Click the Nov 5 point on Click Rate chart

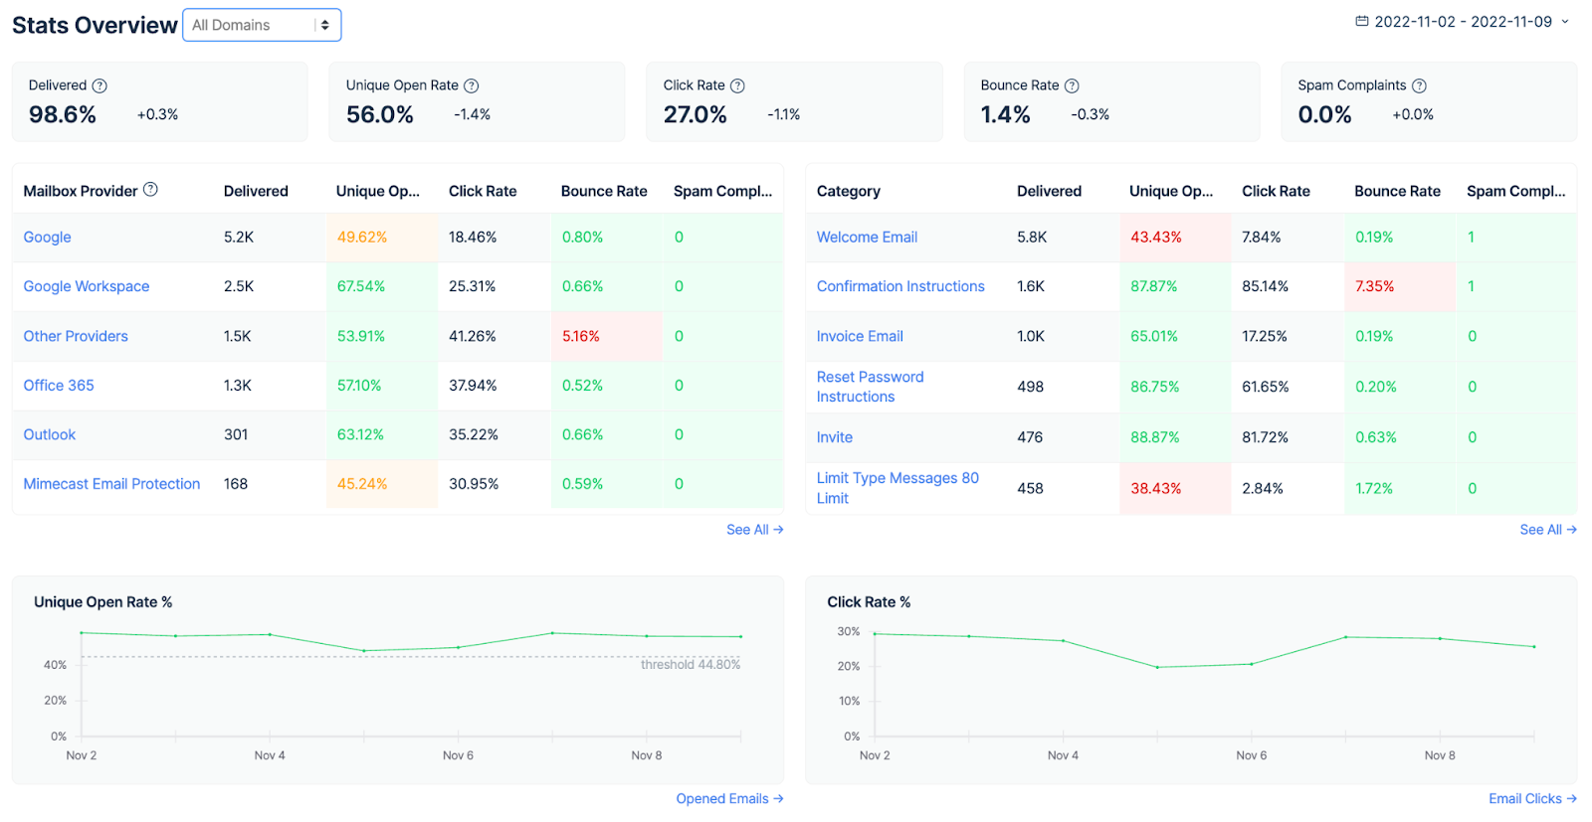click(x=1157, y=667)
